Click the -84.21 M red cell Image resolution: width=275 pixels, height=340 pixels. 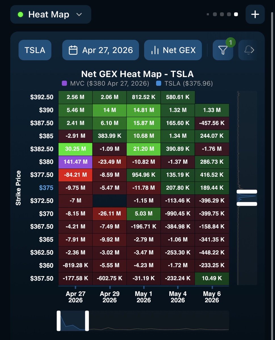pos(75,175)
